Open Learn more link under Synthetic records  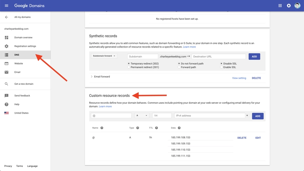(189, 47)
